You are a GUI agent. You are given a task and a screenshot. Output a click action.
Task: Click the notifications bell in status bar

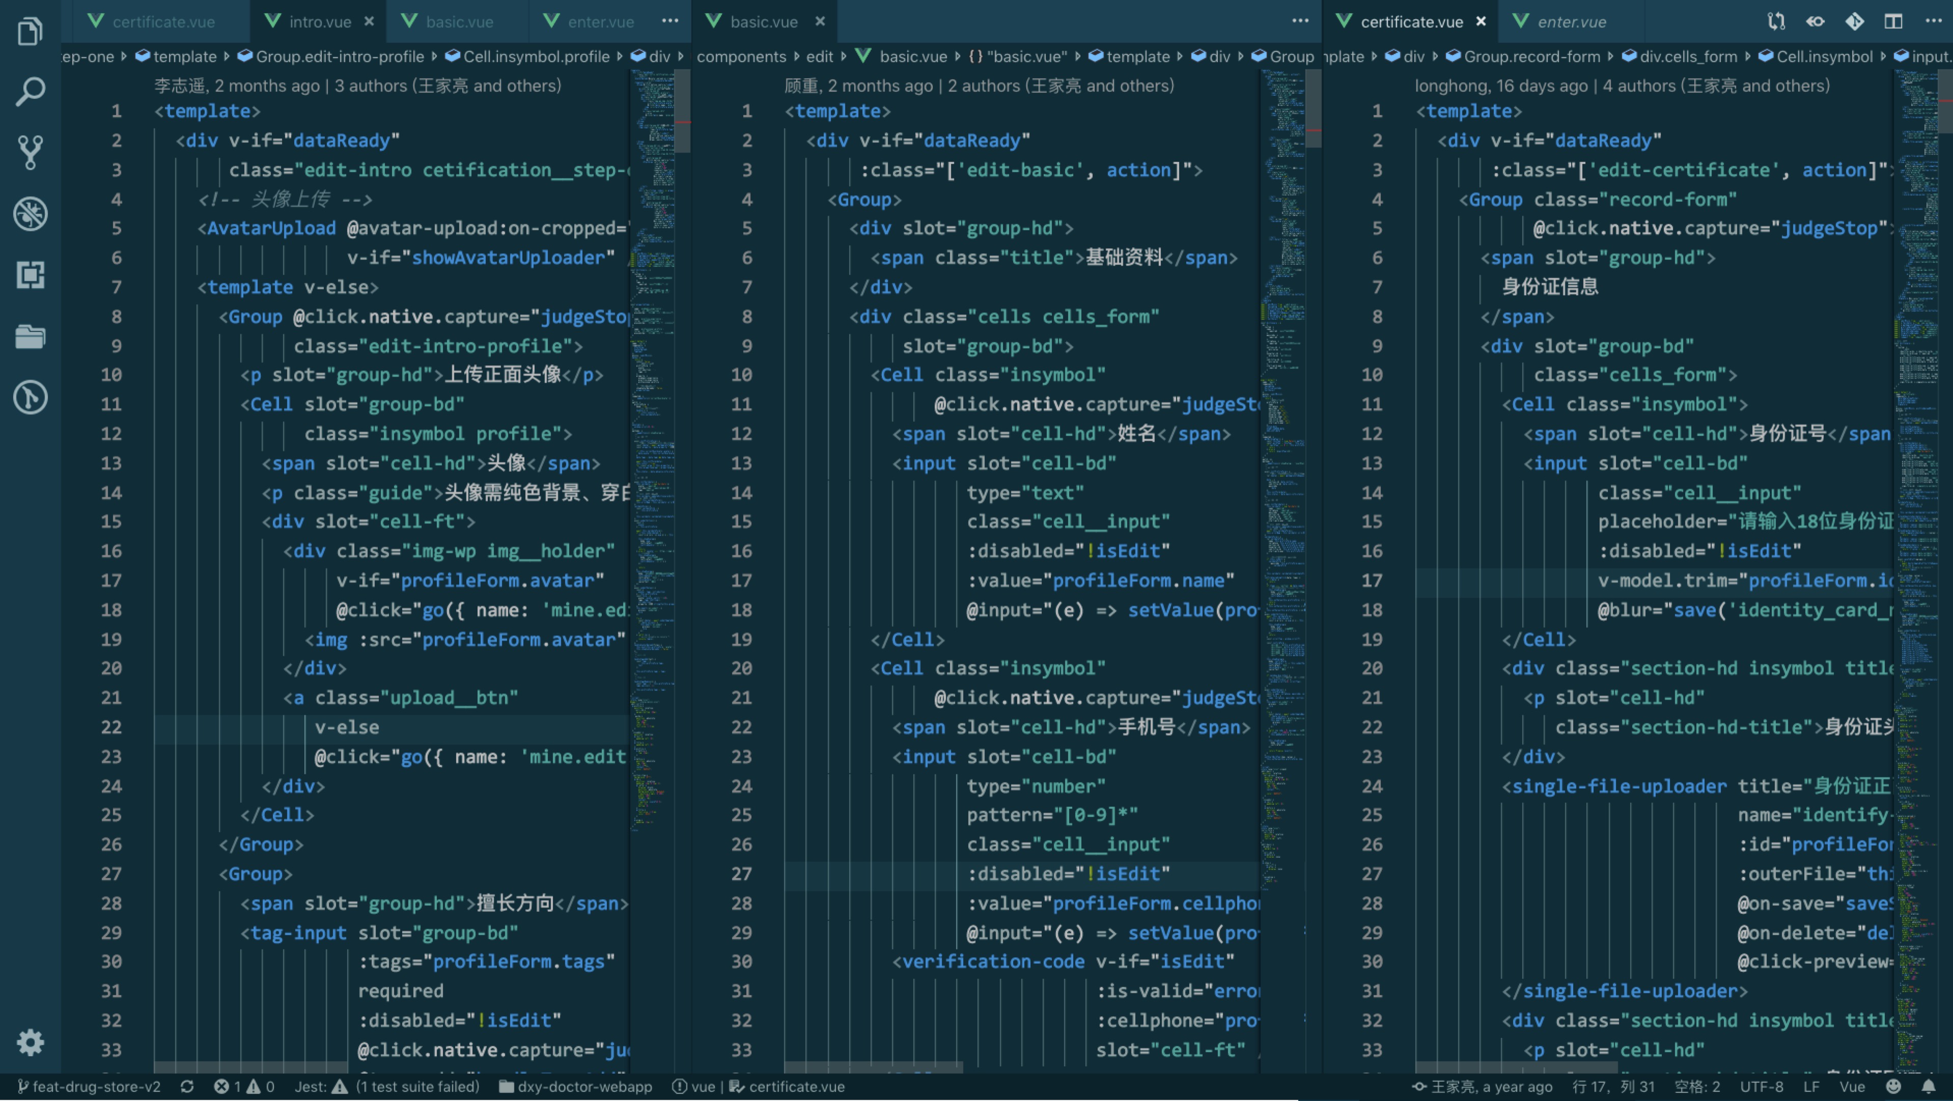[1929, 1087]
